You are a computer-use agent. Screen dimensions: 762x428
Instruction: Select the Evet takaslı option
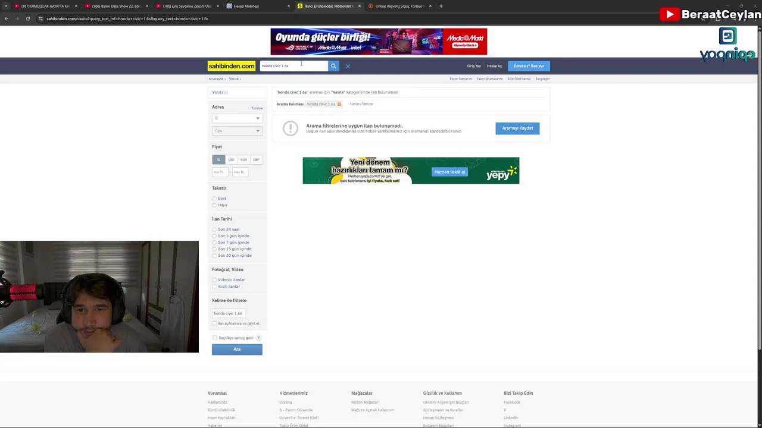click(214, 199)
